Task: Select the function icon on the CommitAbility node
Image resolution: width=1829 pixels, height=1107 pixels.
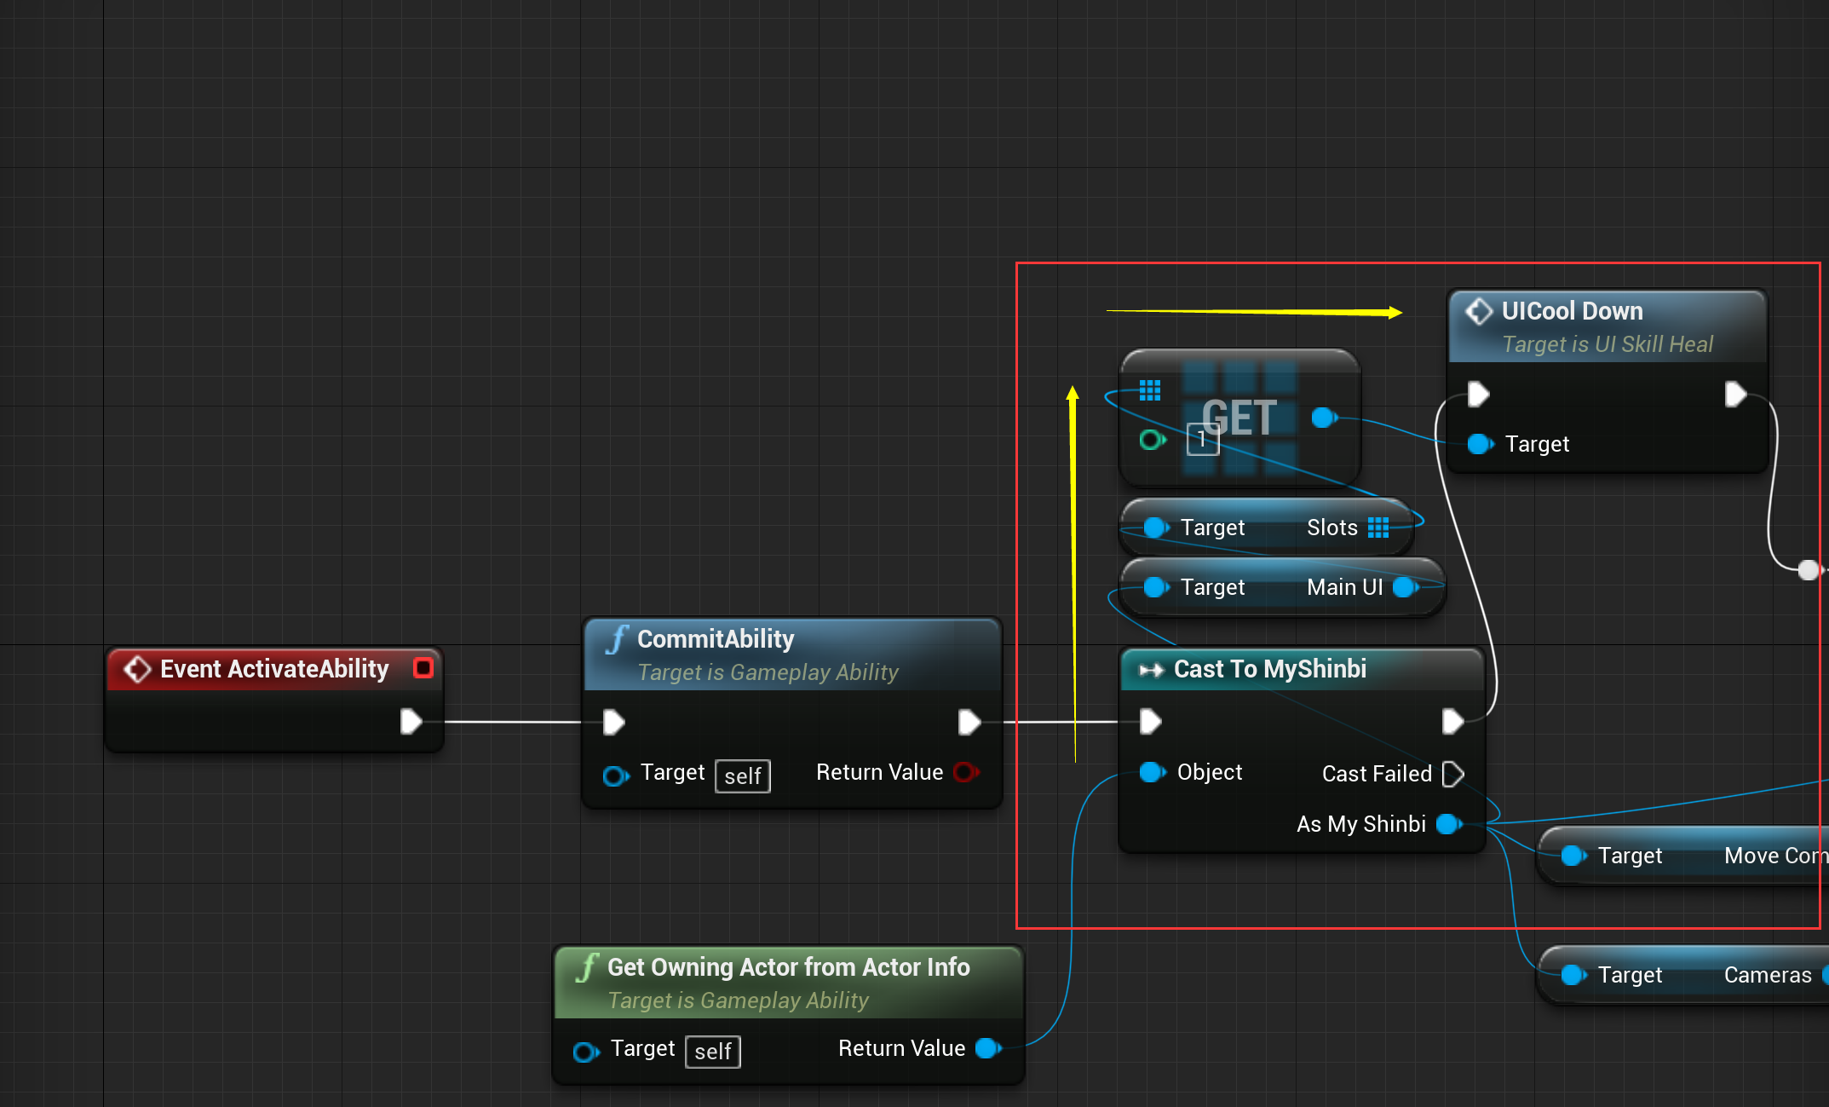Action: click(616, 638)
